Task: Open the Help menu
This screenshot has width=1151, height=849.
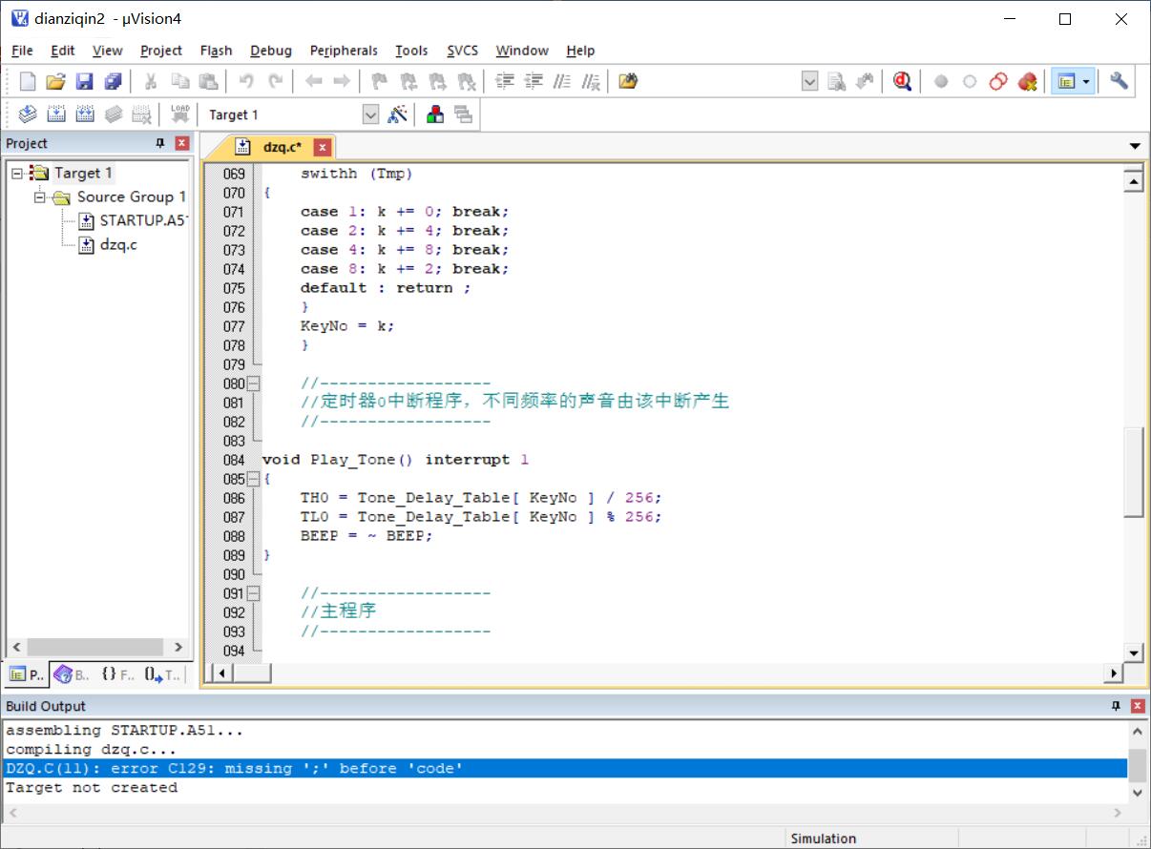Action: tap(580, 51)
